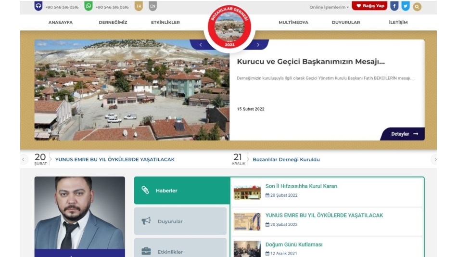The image size is (457, 257).
Task: Go to next slide arrow in hero slider
Action: [x=258, y=45]
